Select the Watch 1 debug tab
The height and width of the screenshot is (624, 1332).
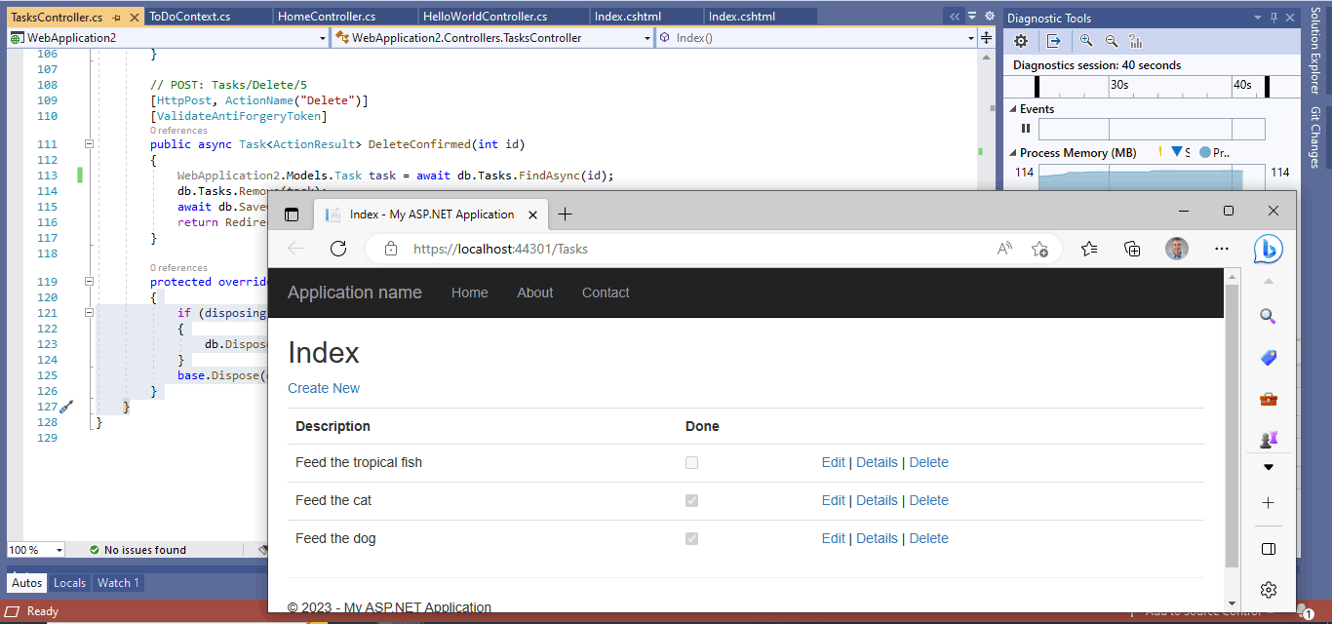[118, 583]
